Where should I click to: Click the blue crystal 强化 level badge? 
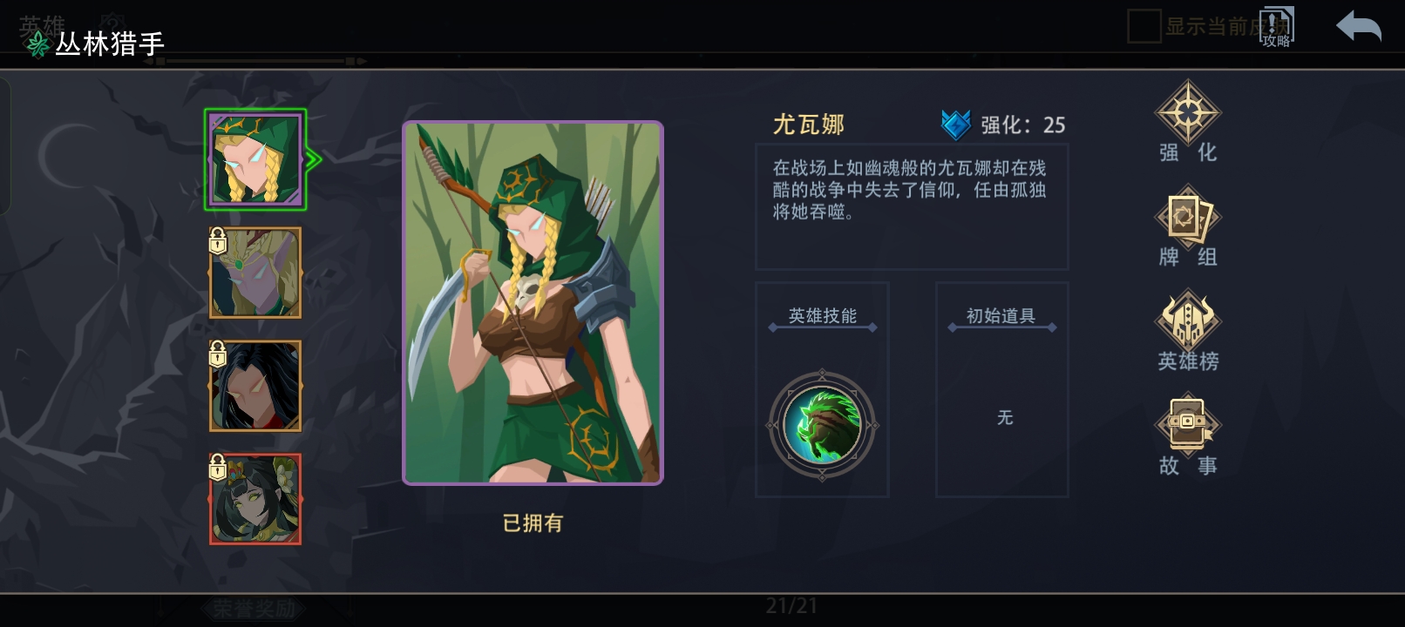[956, 125]
